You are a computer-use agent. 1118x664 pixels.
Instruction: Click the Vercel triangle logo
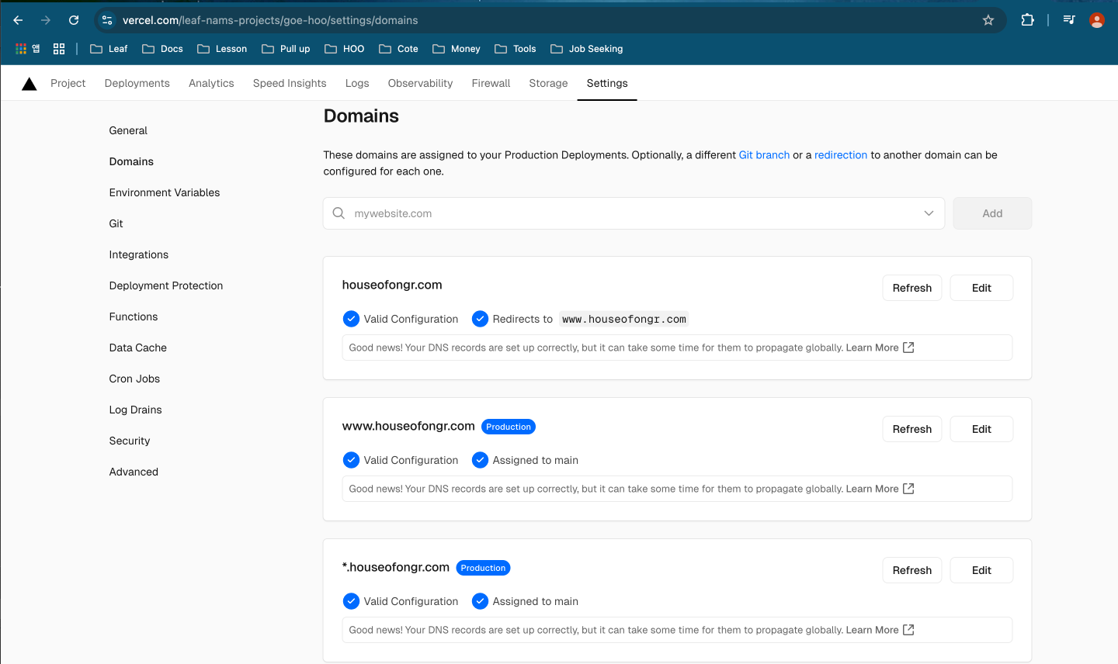30,84
